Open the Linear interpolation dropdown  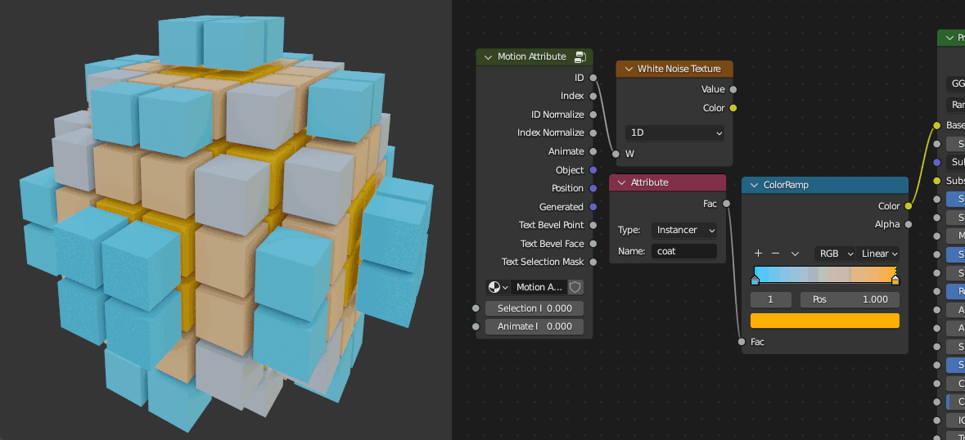click(878, 254)
